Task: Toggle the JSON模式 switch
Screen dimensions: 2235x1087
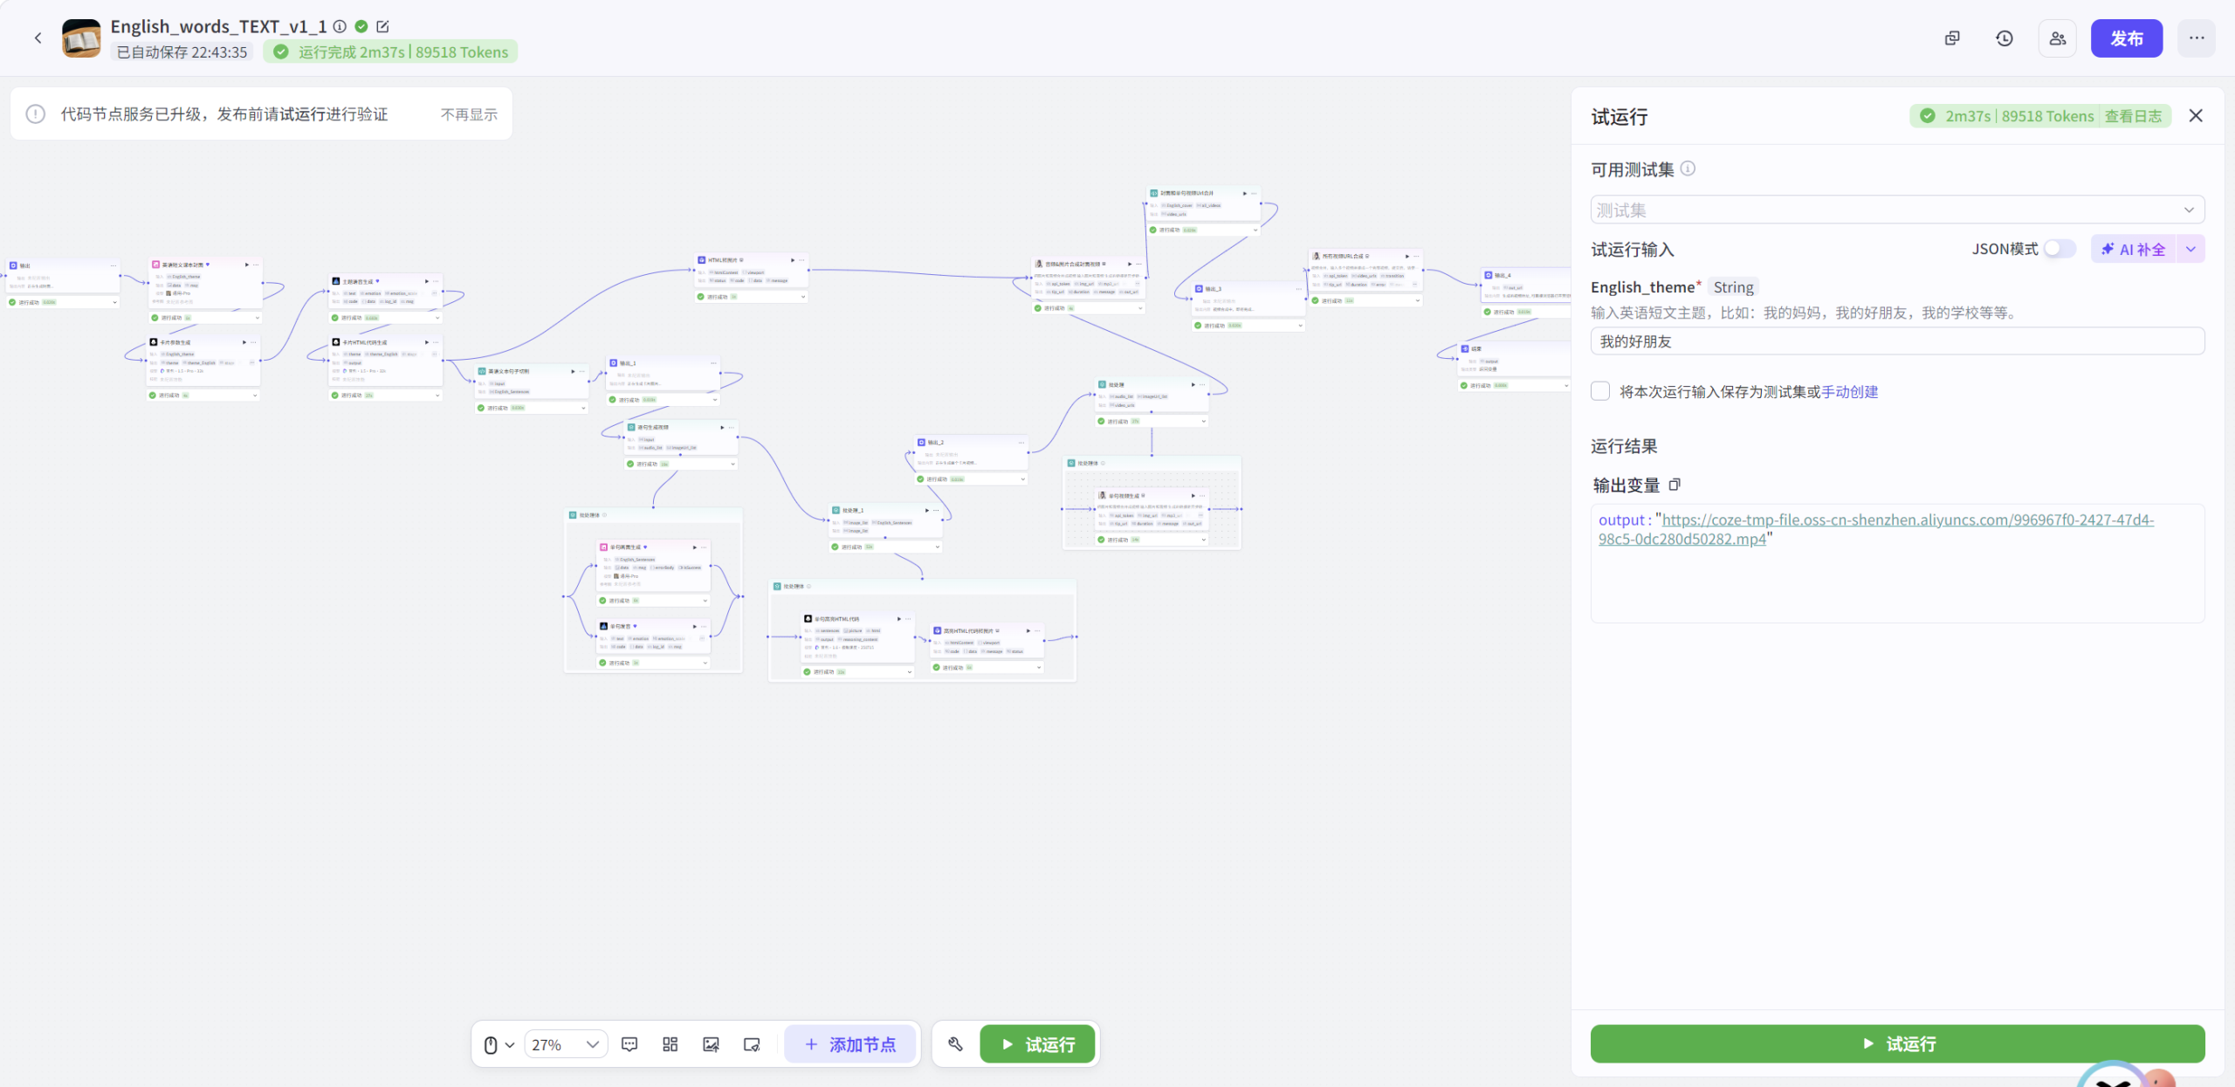Action: click(x=2059, y=249)
